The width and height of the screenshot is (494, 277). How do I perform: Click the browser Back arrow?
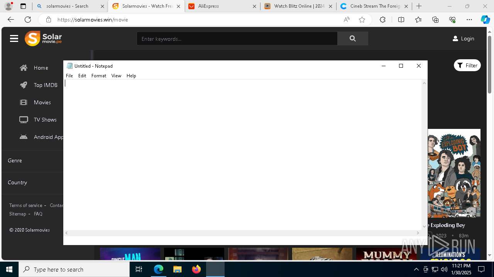(x=11, y=20)
